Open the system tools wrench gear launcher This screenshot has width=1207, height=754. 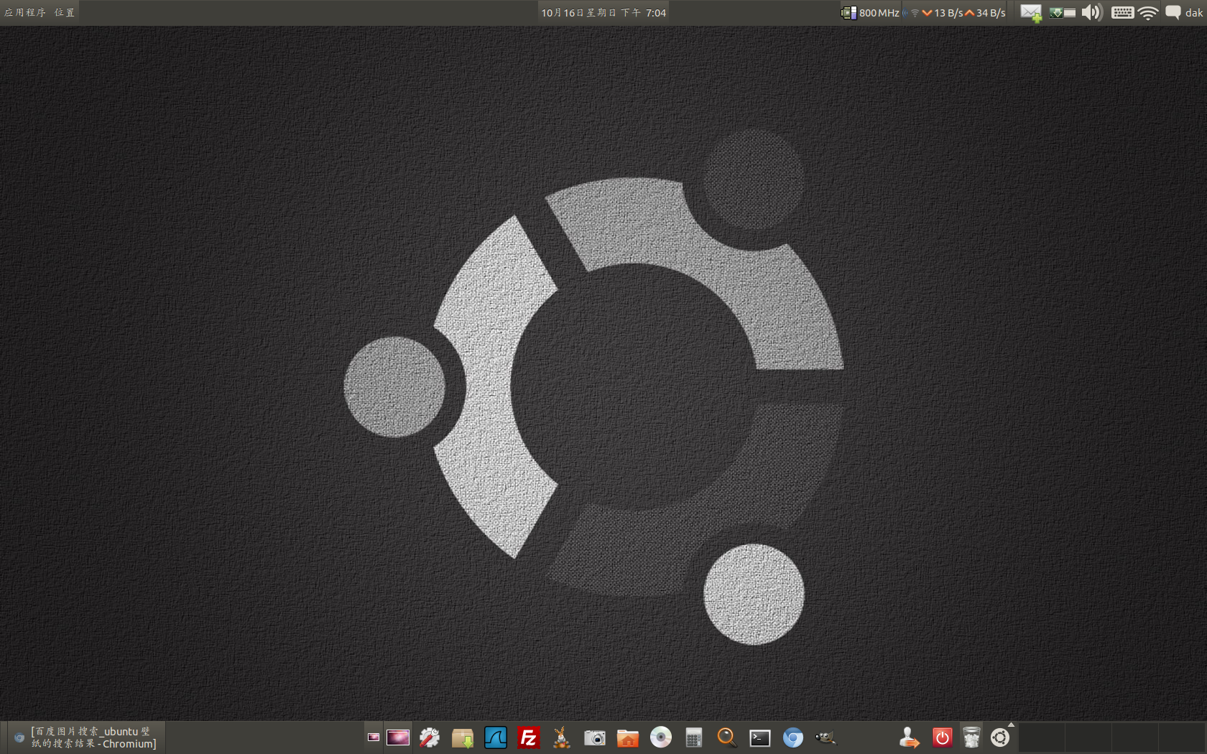pos(430,737)
